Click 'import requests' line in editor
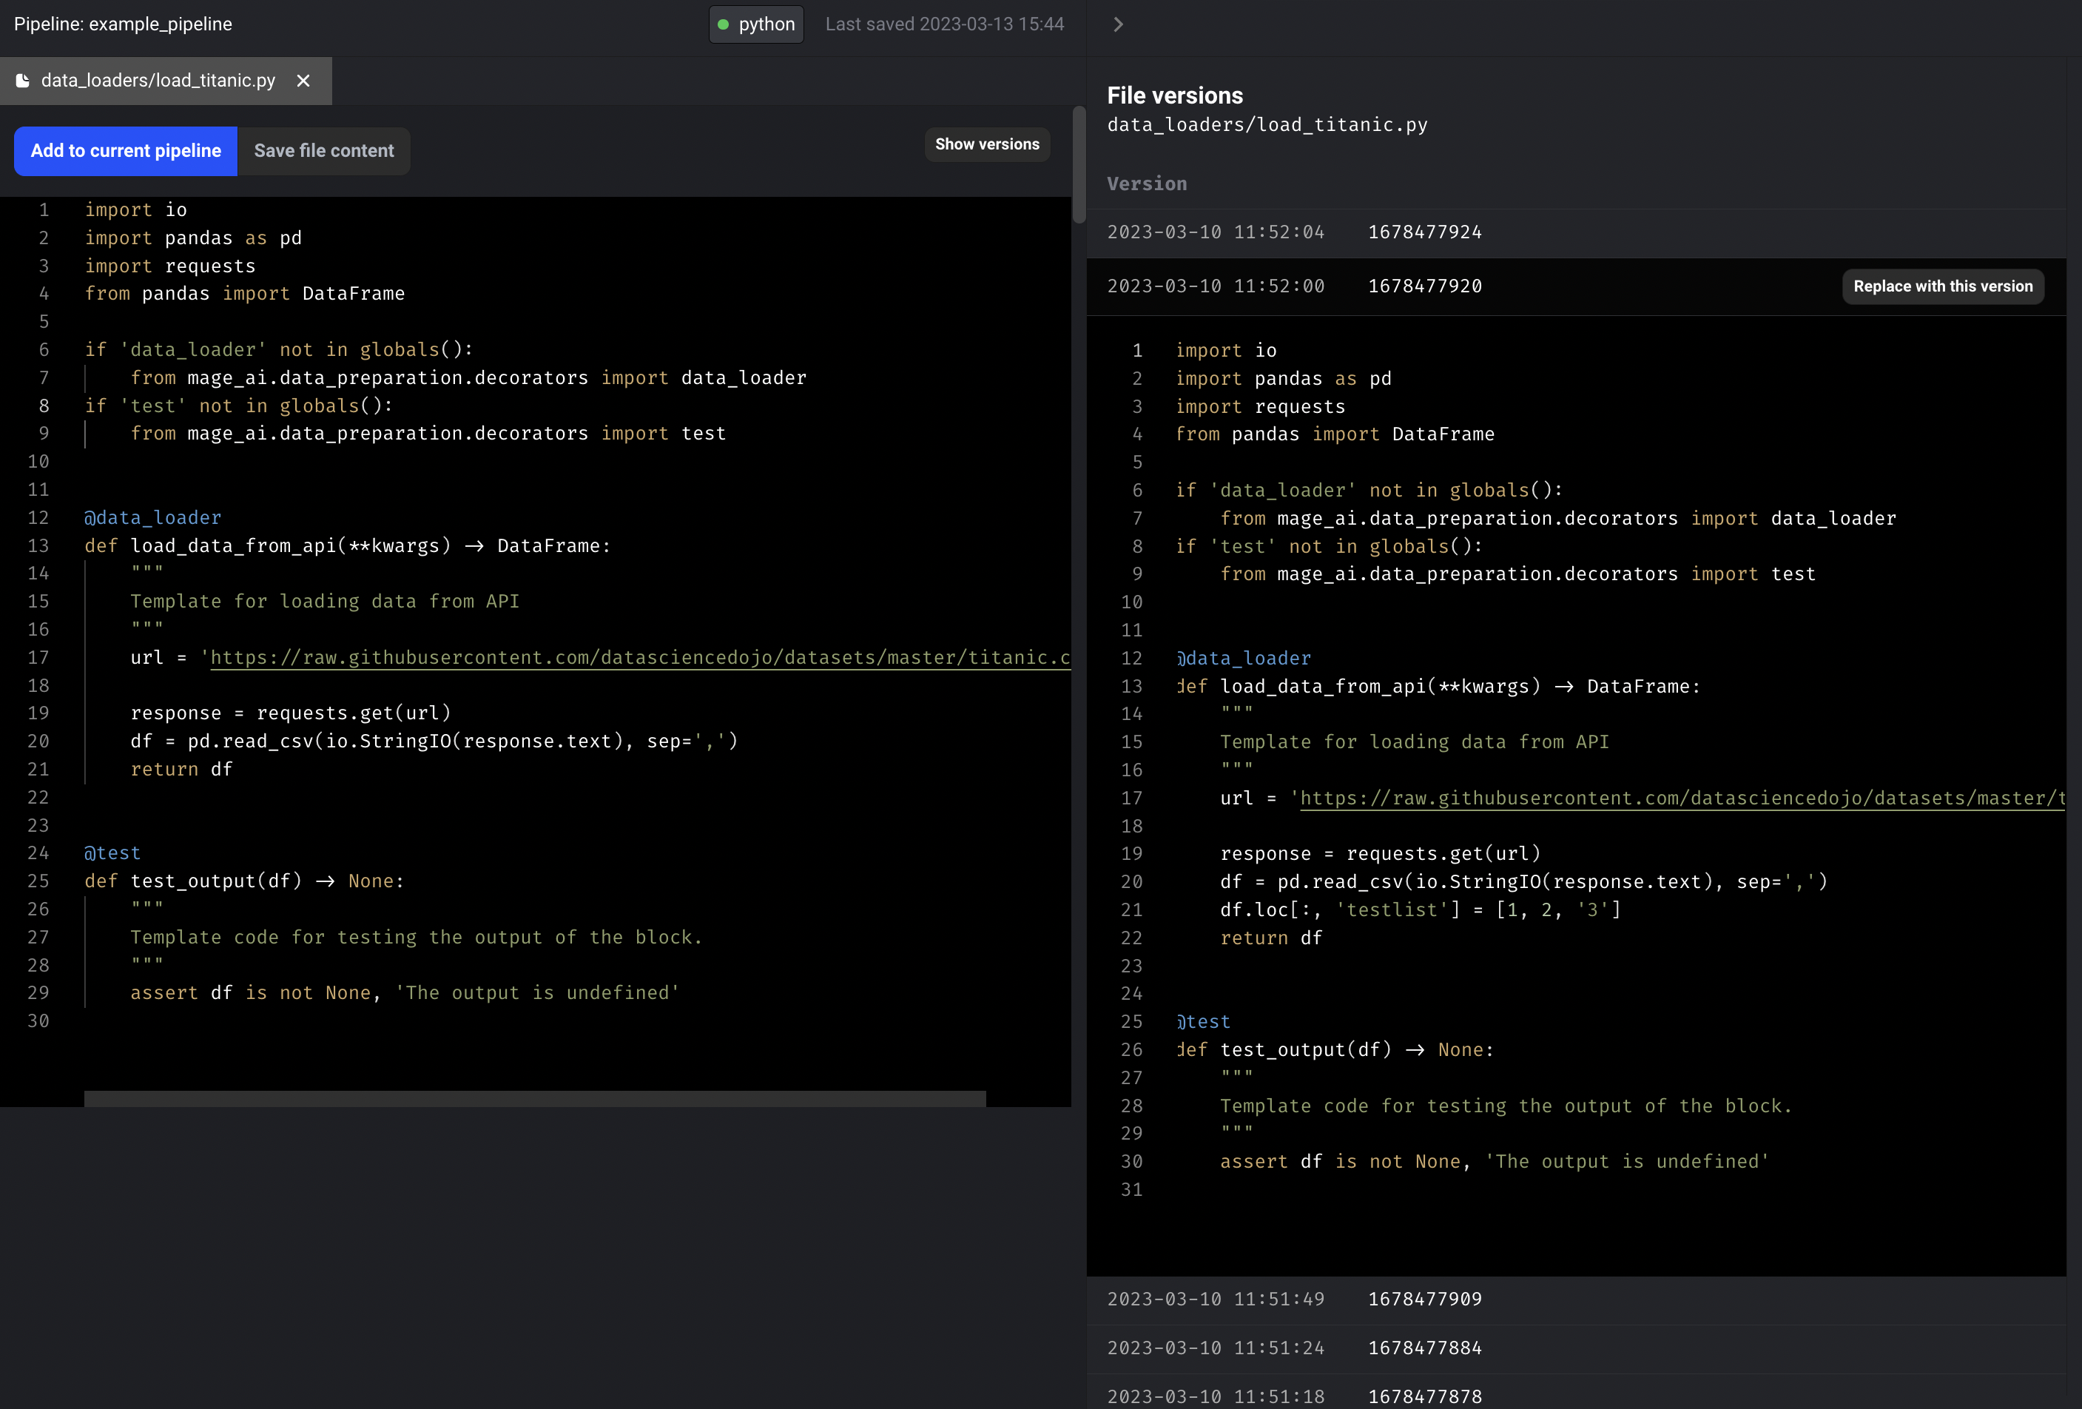 (x=170, y=266)
